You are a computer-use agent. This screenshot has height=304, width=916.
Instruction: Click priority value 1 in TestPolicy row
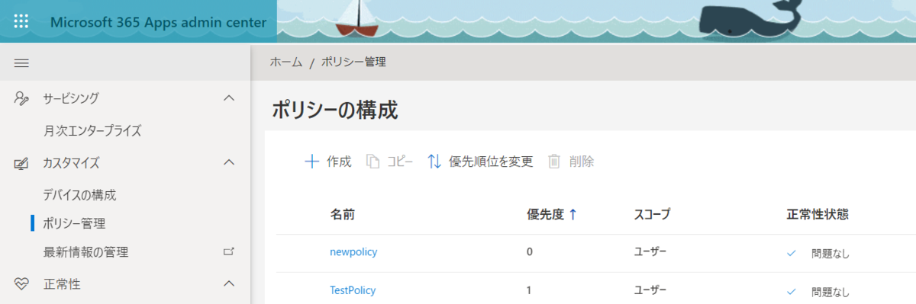tap(530, 290)
